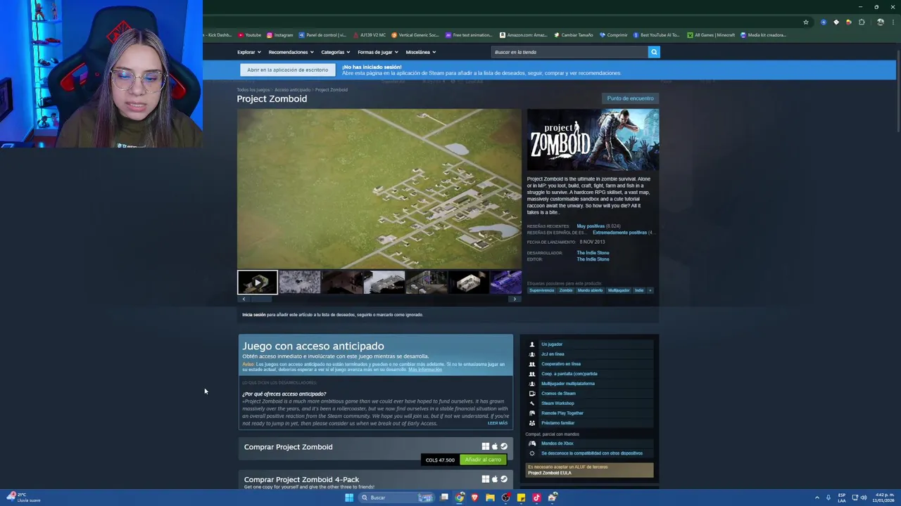Open Muy positivas recent reviews link
Screen dimensions: 901x506
click(591, 226)
